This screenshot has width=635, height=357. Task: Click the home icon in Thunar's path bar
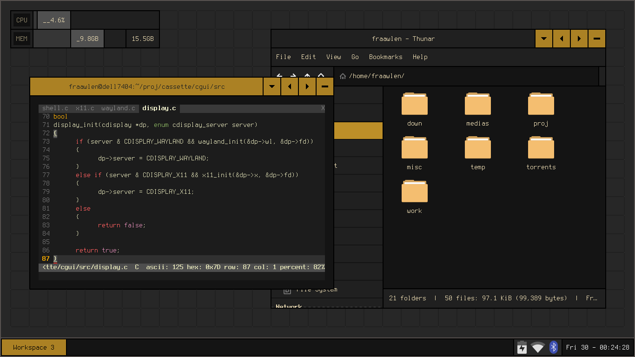tap(343, 76)
